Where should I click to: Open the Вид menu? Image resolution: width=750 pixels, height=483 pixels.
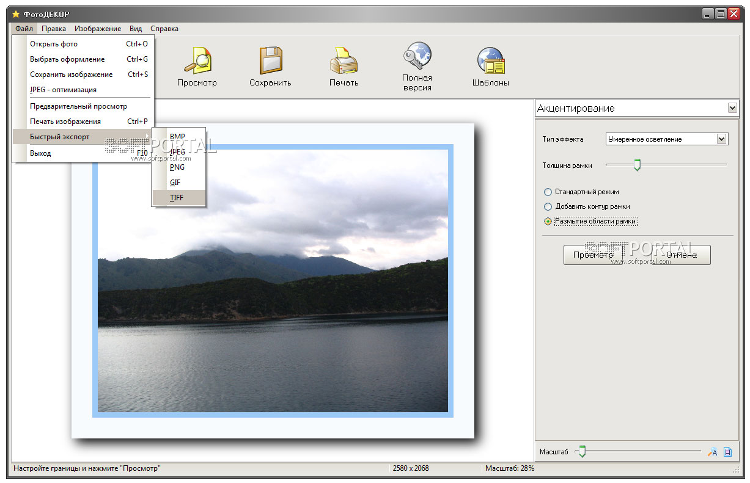coord(136,29)
